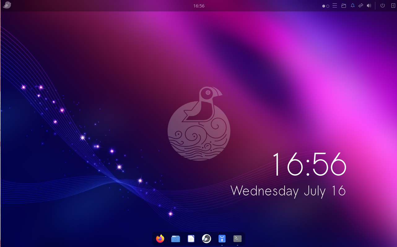
Task: Open the blue software installer dock icon
Action: pos(222,239)
